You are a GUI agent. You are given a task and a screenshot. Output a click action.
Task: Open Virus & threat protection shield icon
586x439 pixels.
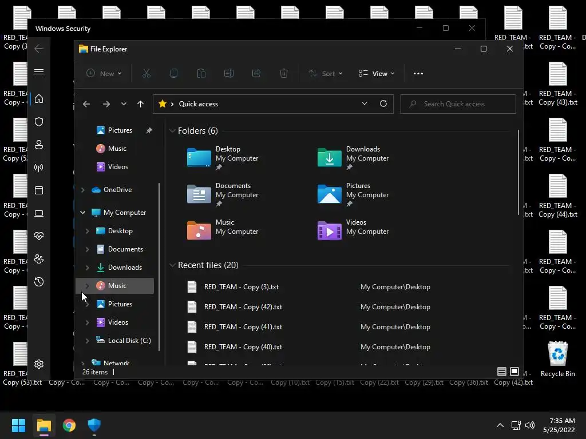(39, 122)
